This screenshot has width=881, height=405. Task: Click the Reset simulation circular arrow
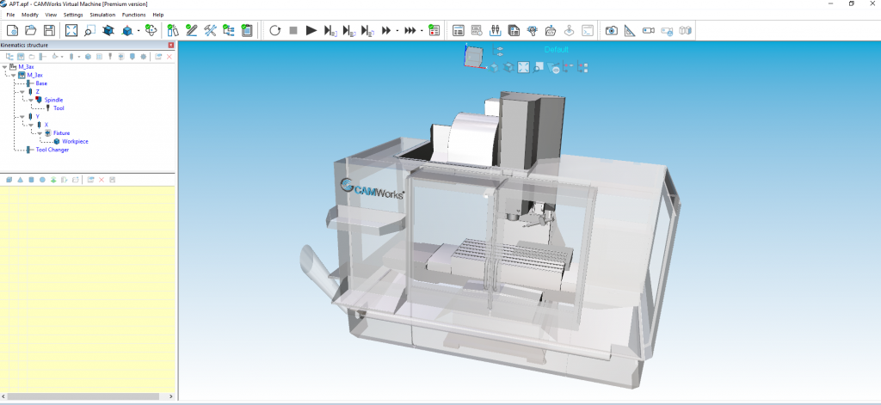274,31
